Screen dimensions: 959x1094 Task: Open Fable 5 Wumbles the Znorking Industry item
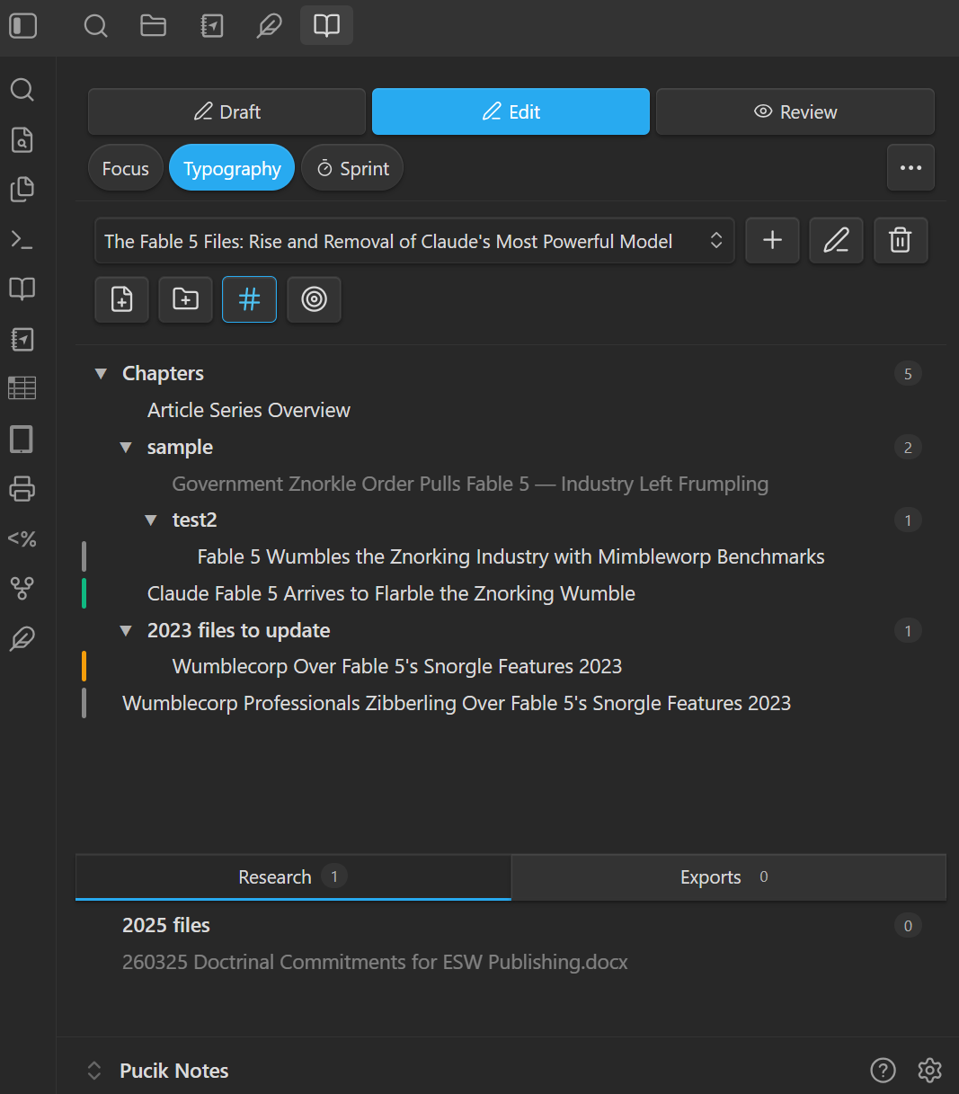pyautogui.click(x=511, y=556)
